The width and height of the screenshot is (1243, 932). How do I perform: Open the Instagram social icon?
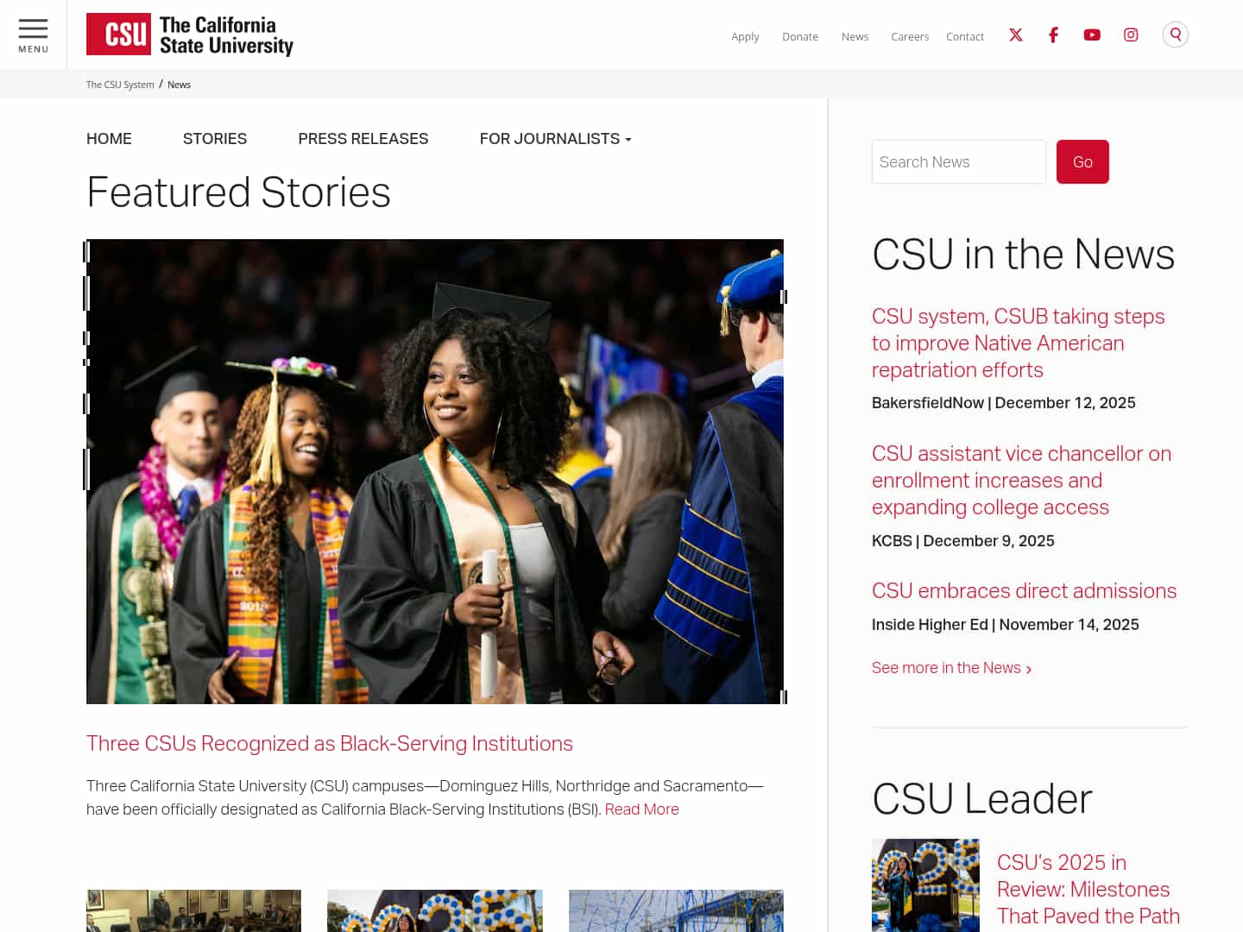point(1131,35)
